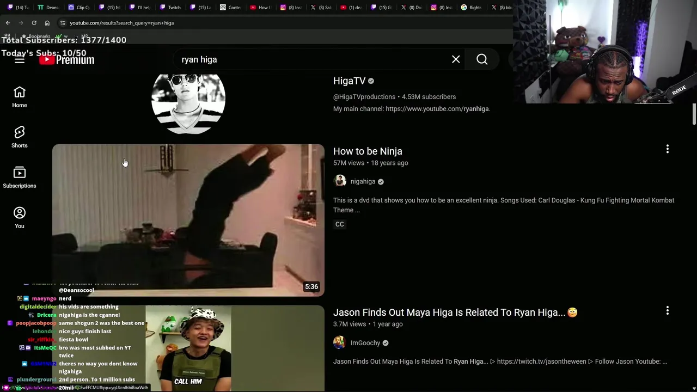Click the @HigaTVproductions handle
This screenshot has width=697, height=392.
click(364, 97)
